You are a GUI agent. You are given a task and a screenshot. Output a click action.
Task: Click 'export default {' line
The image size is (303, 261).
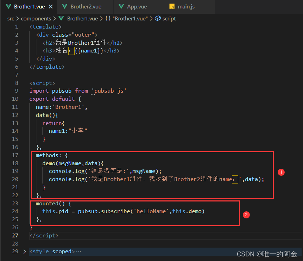tap(55, 99)
